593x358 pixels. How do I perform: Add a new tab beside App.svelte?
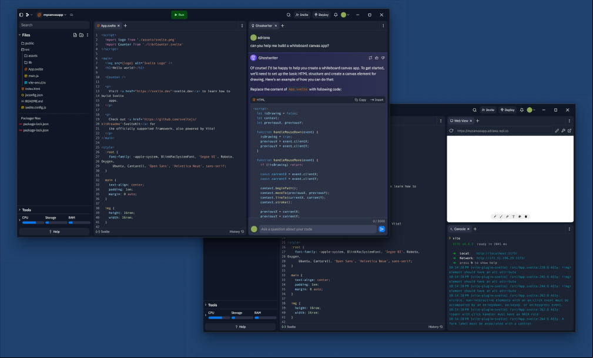[x=126, y=26]
